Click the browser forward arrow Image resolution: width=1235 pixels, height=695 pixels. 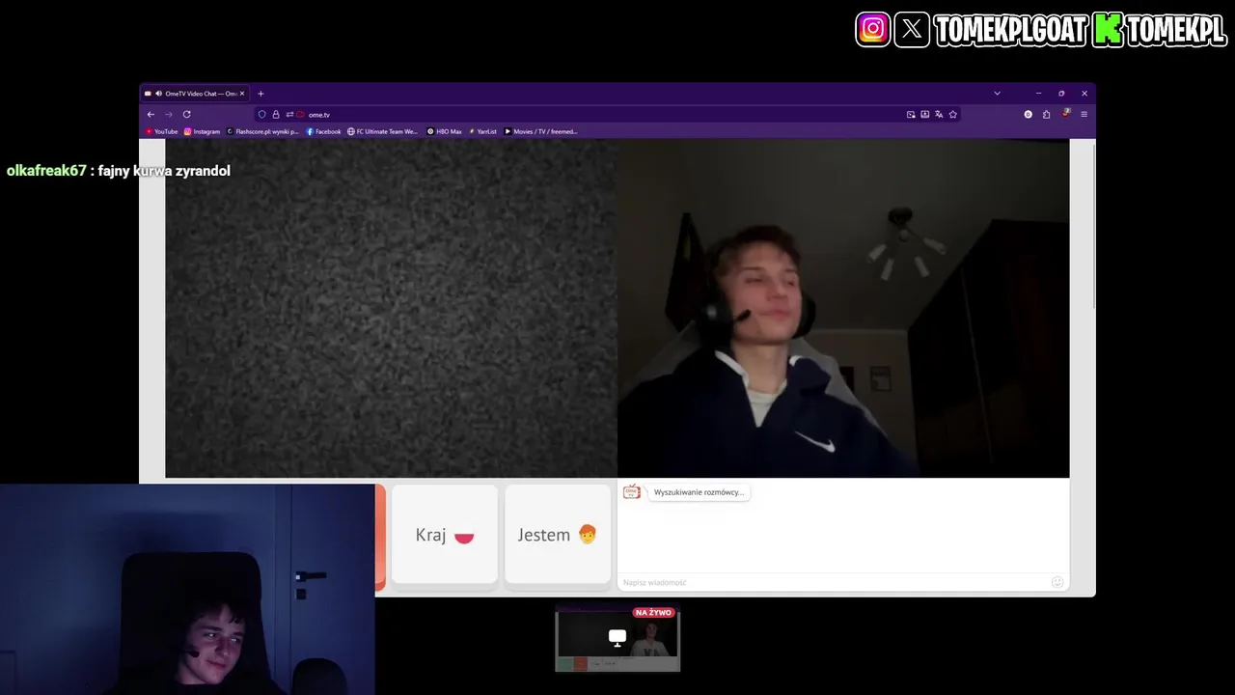[x=168, y=114]
